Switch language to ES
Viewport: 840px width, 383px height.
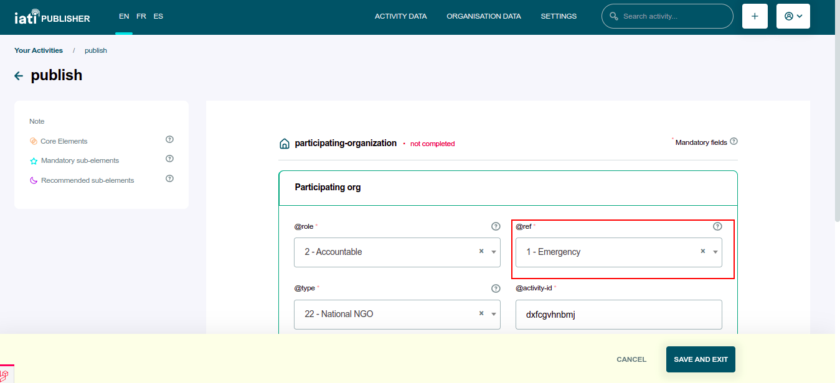click(x=158, y=16)
